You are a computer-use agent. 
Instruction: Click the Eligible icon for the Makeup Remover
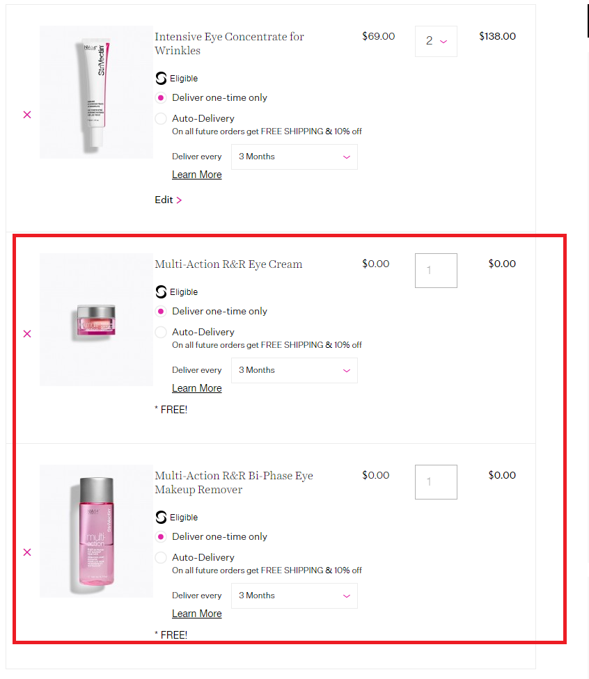(x=160, y=517)
